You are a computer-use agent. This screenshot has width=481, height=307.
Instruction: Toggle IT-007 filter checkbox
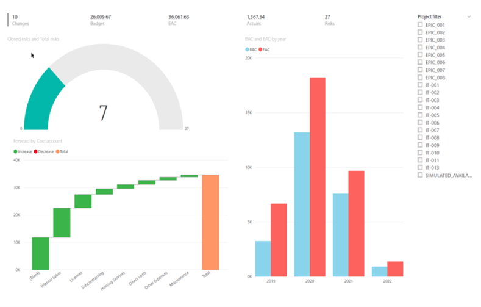[x=420, y=130]
